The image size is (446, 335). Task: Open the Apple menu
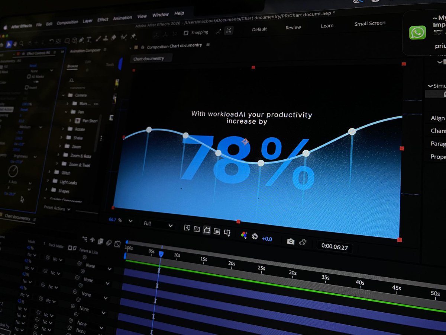[x=5, y=27]
